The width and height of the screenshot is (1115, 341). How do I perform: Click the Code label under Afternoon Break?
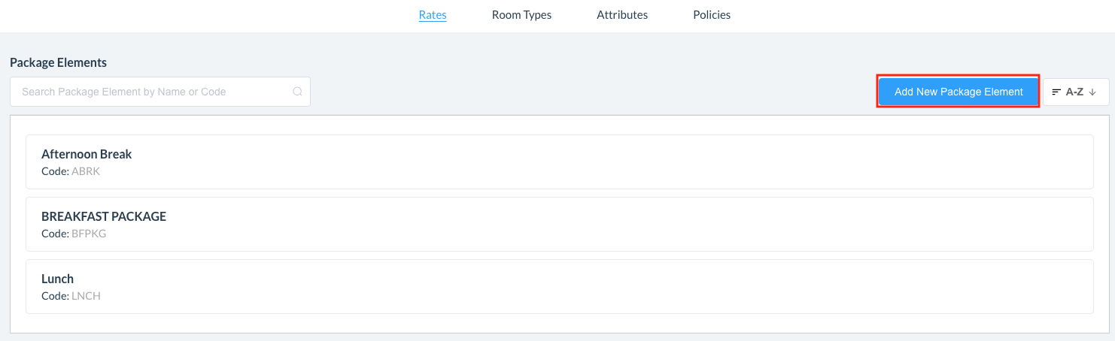[x=55, y=171]
